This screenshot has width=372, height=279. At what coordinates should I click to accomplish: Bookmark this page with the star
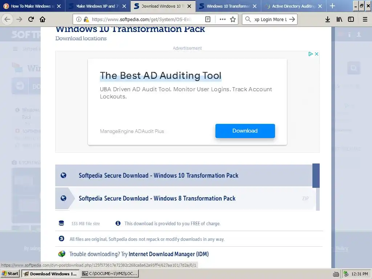click(233, 19)
